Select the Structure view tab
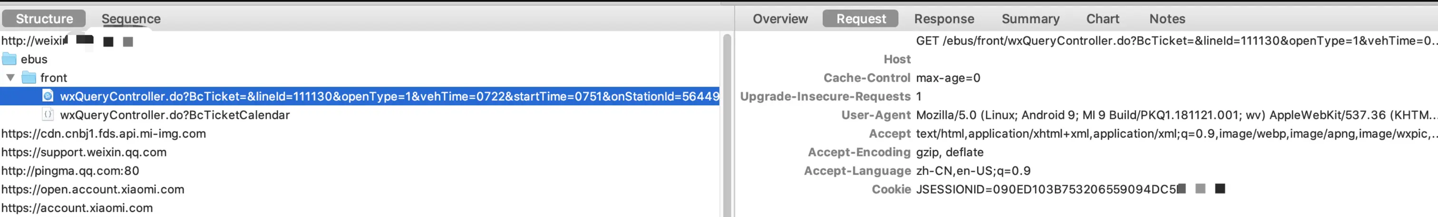This screenshot has height=217, width=1438. [x=44, y=18]
